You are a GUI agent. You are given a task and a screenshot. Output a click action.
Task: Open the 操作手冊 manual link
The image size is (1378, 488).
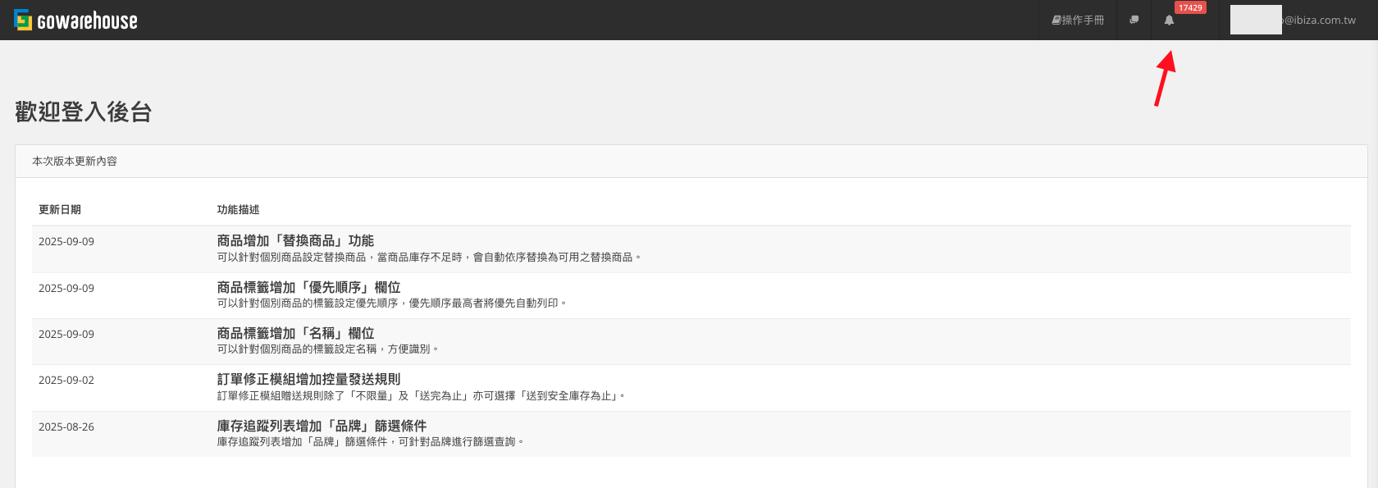(1078, 20)
